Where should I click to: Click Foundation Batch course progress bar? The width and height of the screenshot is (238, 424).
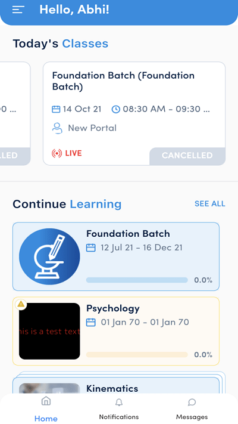pos(137,280)
